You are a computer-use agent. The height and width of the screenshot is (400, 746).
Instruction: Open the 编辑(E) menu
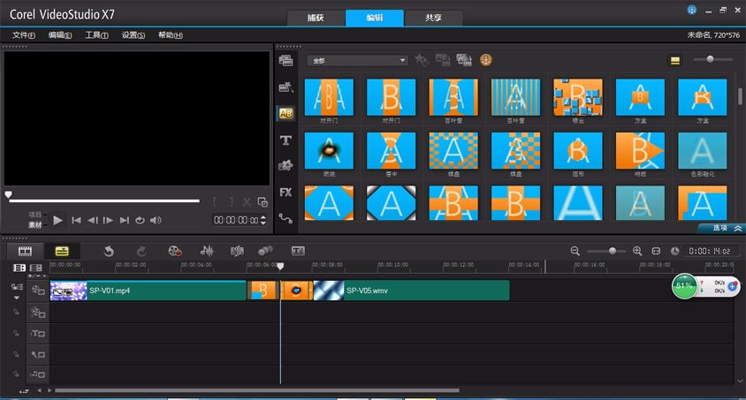pos(60,34)
